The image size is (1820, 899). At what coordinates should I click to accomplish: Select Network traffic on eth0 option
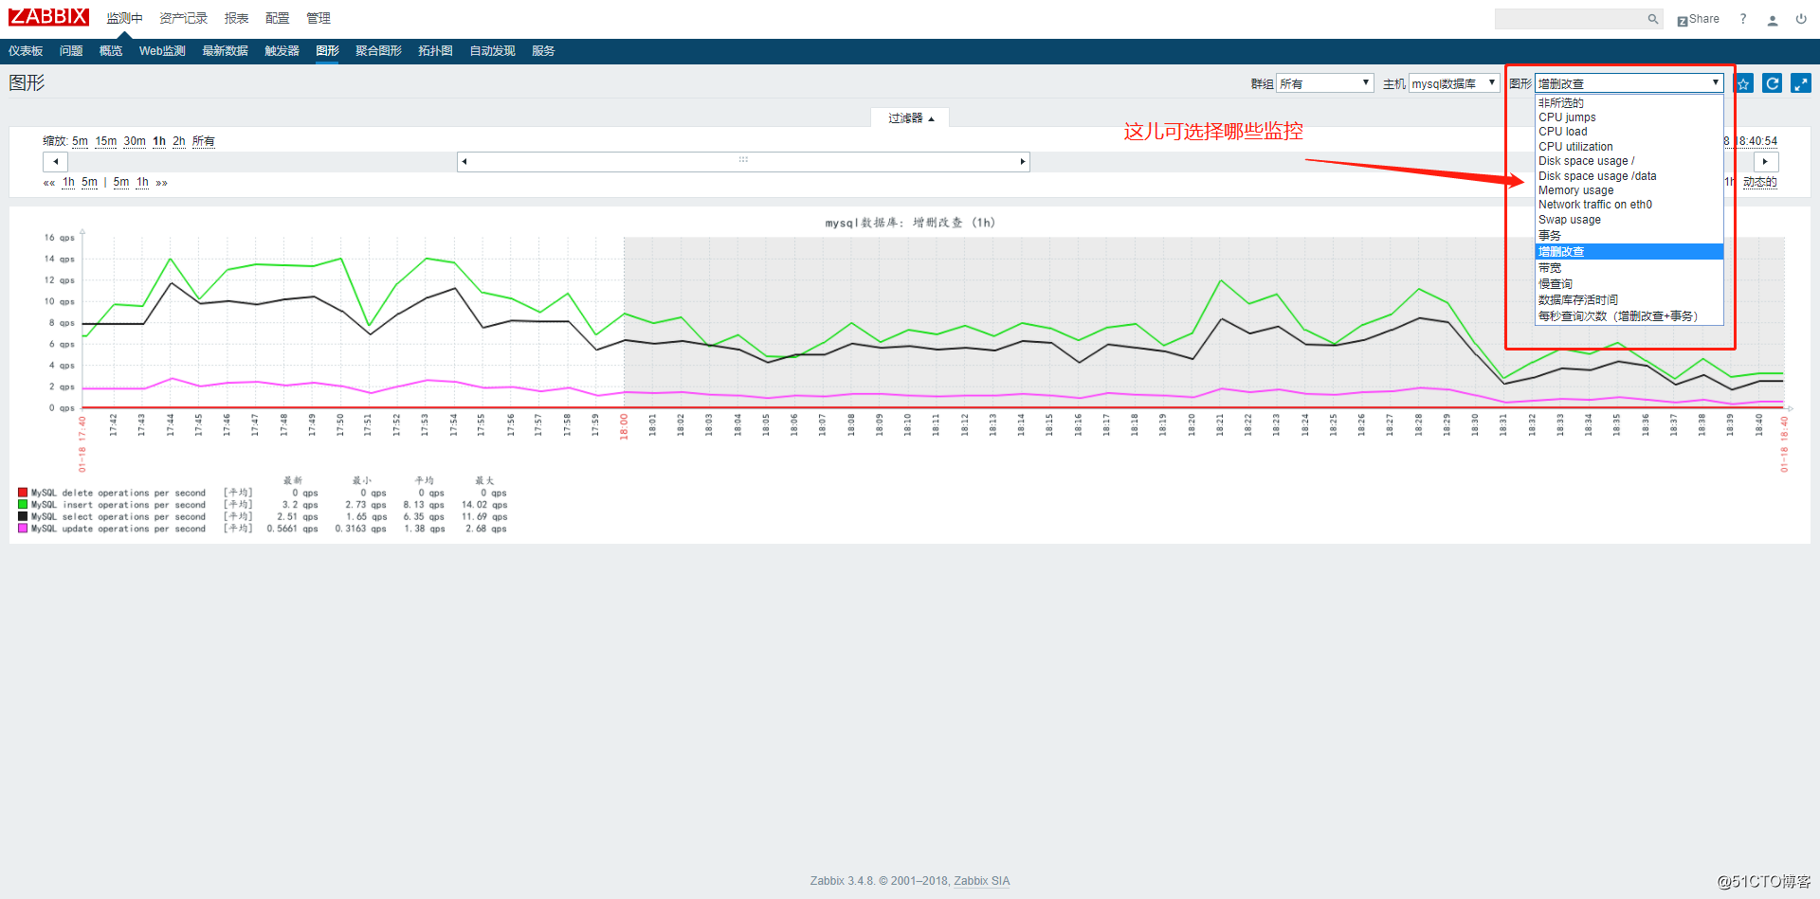point(1629,205)
